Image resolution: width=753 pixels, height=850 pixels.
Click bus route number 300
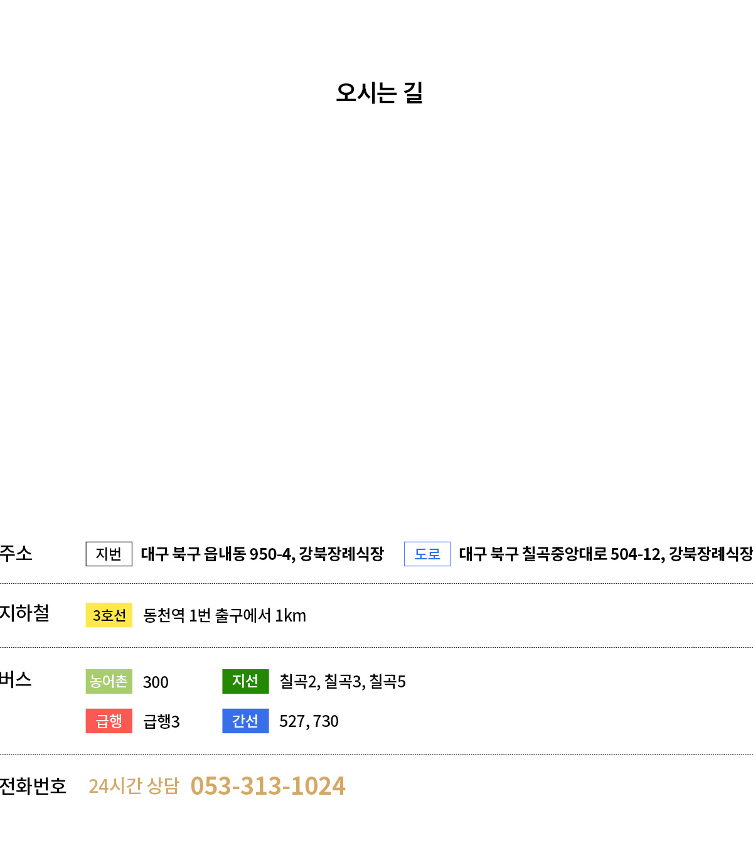[x=156, y=682]
